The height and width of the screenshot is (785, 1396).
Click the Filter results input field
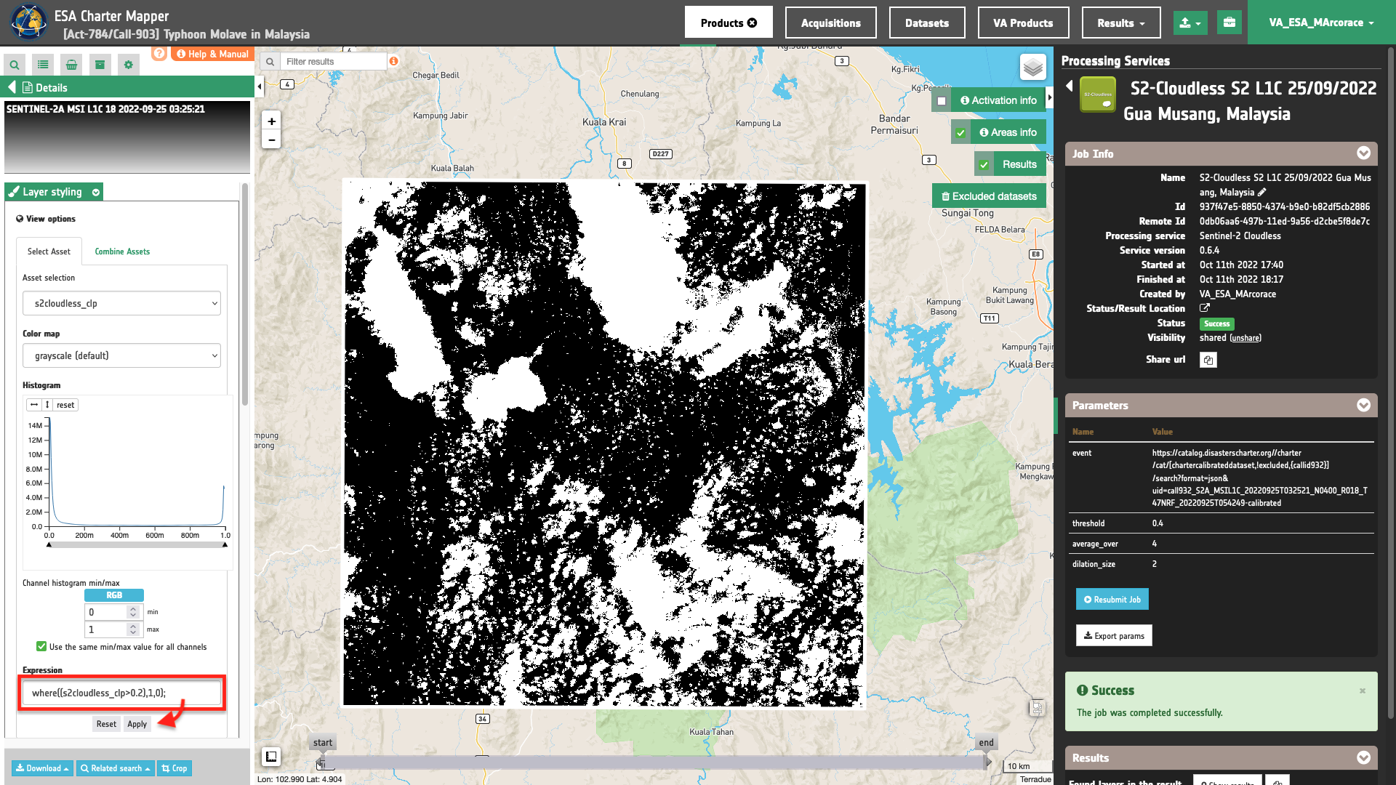(x=334, y=62)
